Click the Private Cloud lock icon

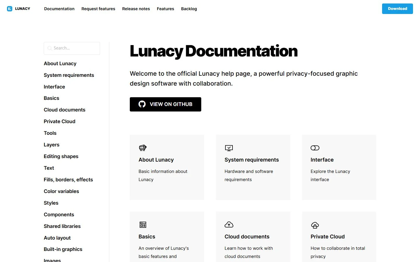click(x=315, y=225)
